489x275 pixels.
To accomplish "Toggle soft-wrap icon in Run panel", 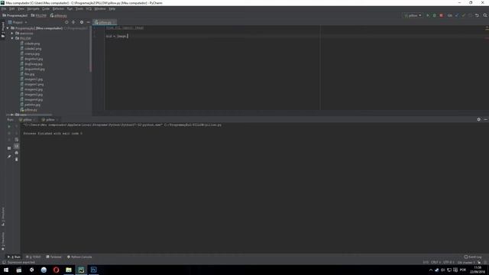I will coord(17,140).
